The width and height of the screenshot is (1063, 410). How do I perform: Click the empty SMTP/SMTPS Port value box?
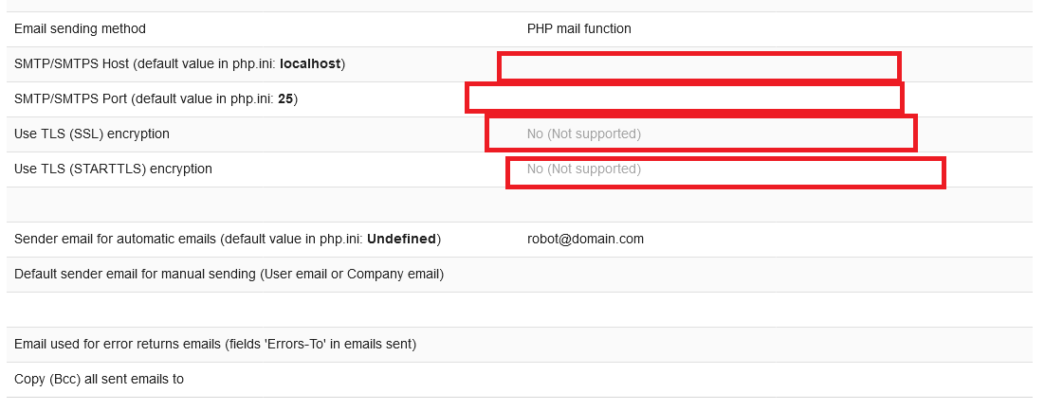684,98
